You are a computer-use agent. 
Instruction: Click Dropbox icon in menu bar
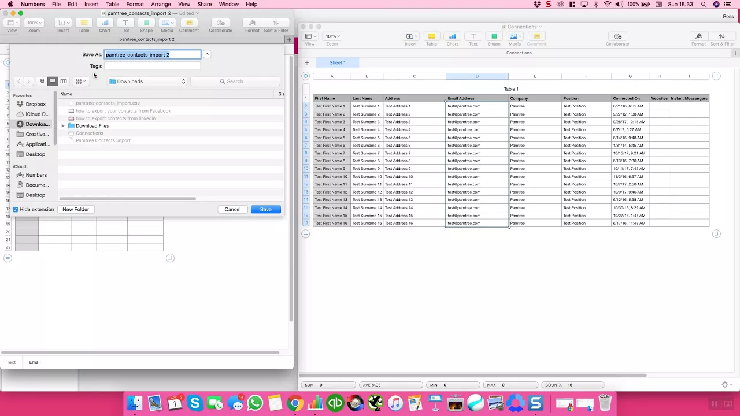click(x=537, y=4)
